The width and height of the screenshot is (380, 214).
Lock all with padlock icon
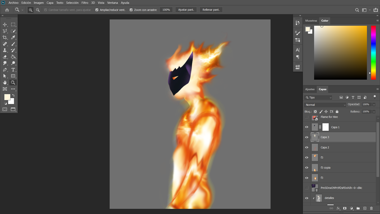(x=337, y=111)
